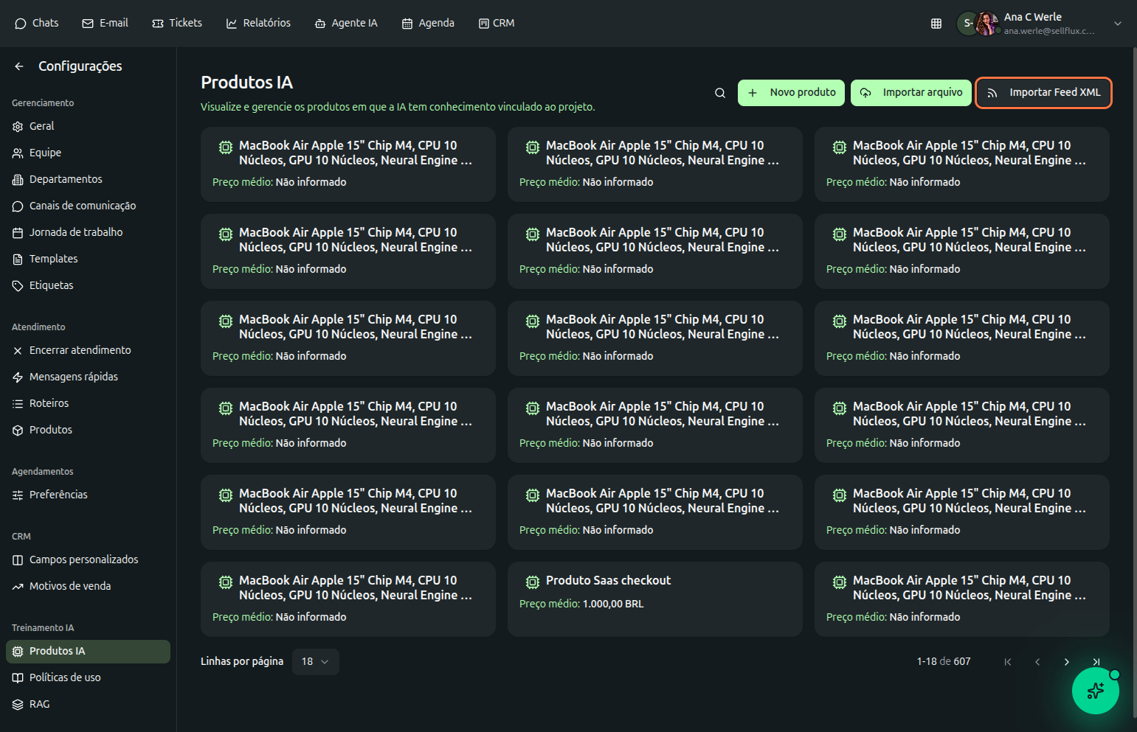Screen dimensions: 1137x732
Task: Click the search magnifier icon
Action: (719, 93)
